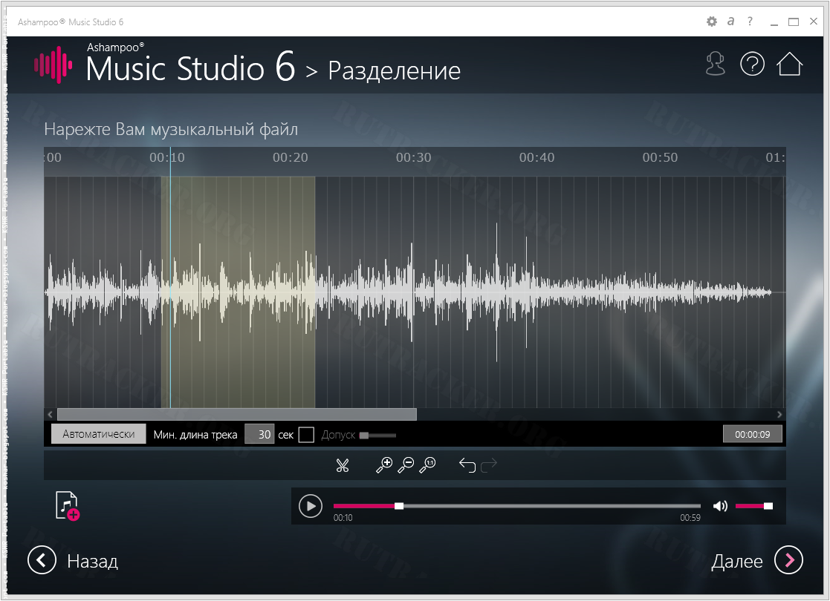This screenshot has width=830, height=601.
Task: Undo the last split action
Action: (x=467, y=465)
